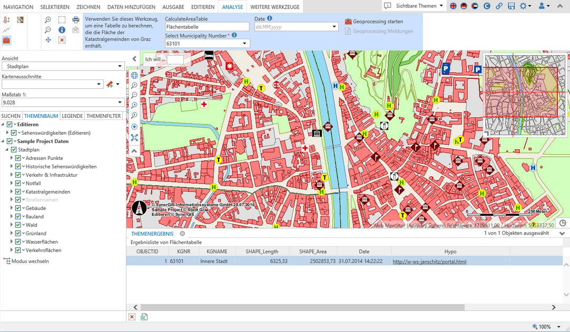
Task: Click the print icon in the ribbon
Action: [75, 20]
